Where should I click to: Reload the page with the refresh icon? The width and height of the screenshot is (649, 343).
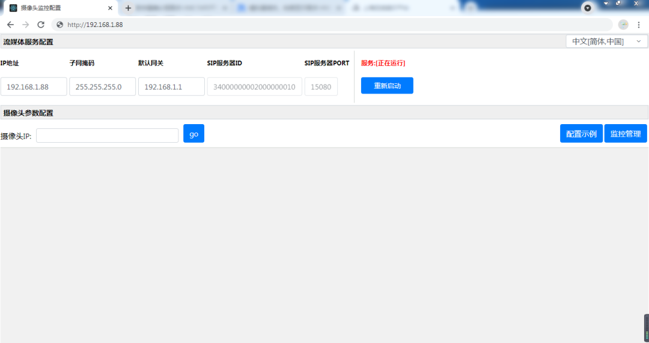point(41,25)
